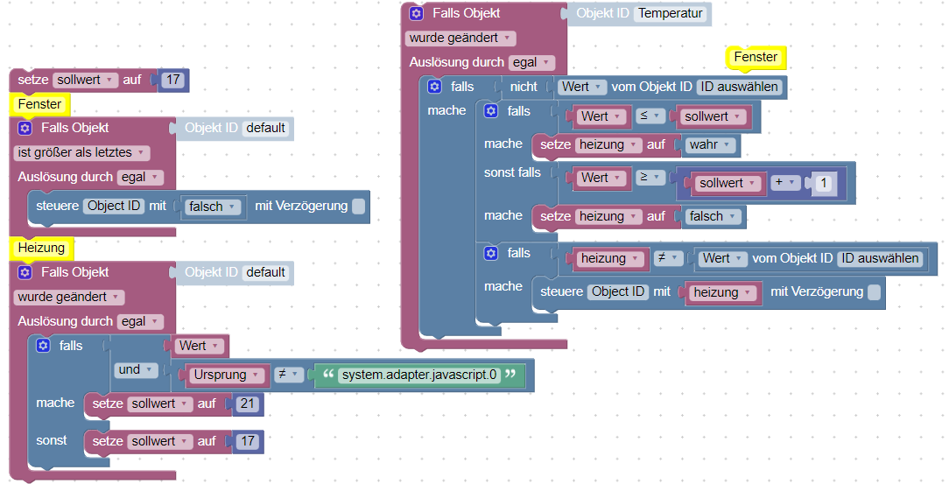949x484 pixels.
Task: Open sollwert dropdown in block above Fenster comment
Action: pyautogui.click(x=85, y=80)
